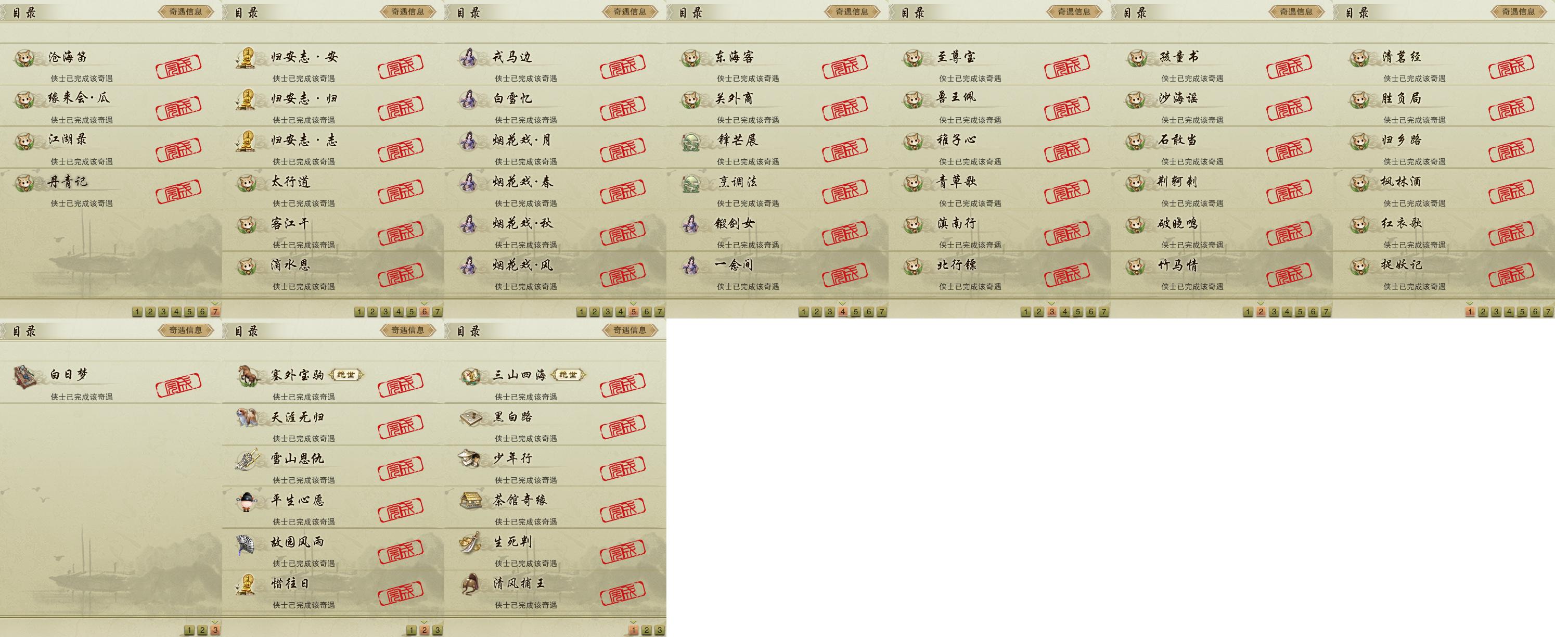
Task: Select the 捉妖记 entry title
Action: pyautogui.click(x=1402, y=265)
